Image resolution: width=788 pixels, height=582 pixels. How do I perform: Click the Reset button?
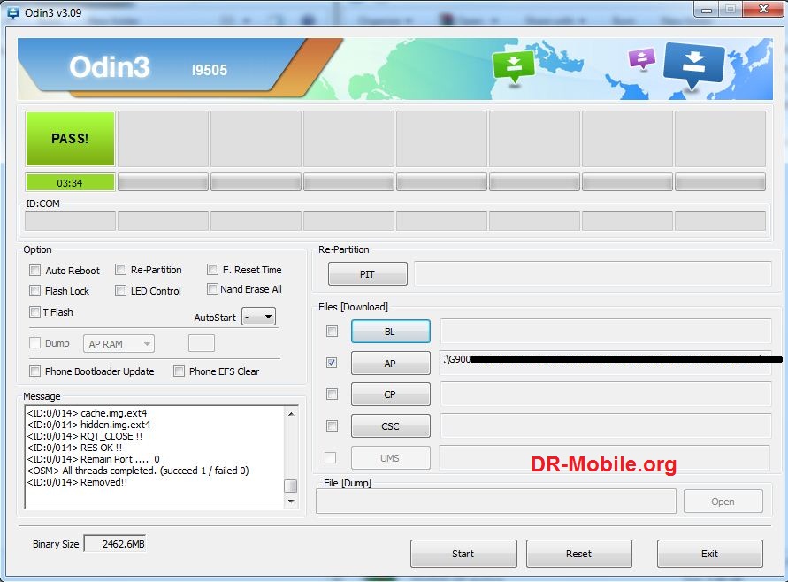pos(579,554)
